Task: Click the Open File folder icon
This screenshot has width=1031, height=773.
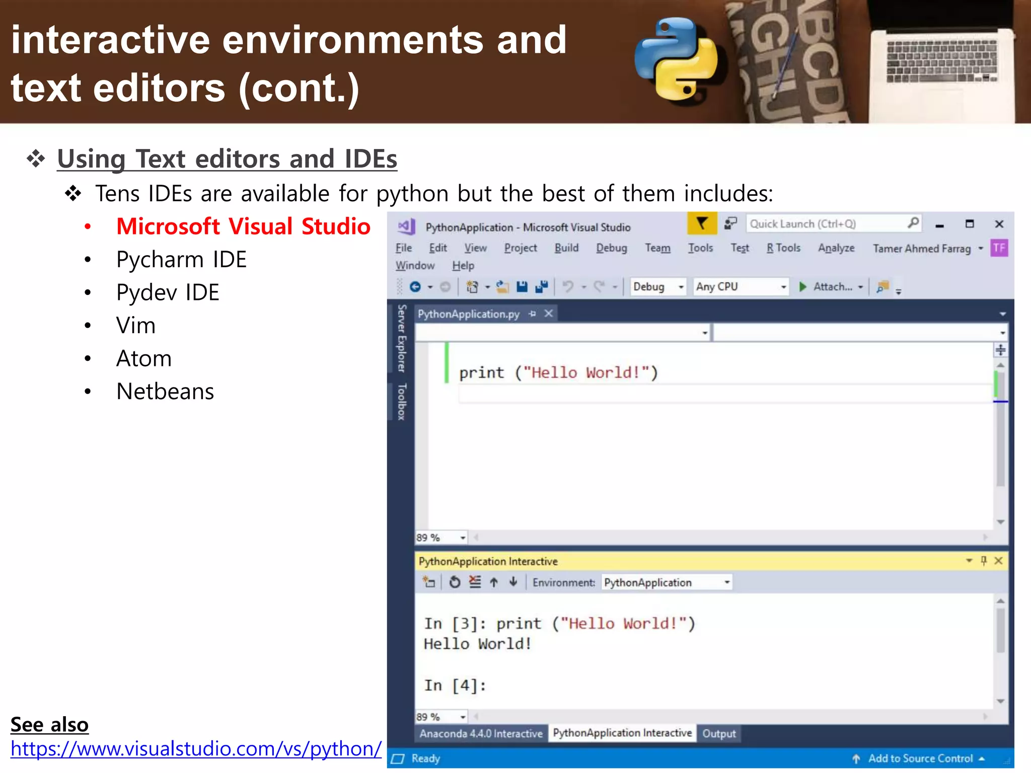Action: tap(502, 287)
